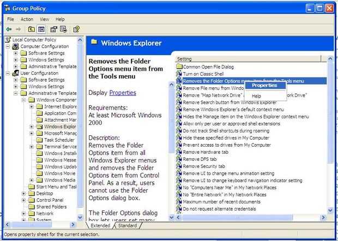Select the Windows Movie Maker tree item
Viewport: 338px width, 241px height.
(x=60, y=173)
